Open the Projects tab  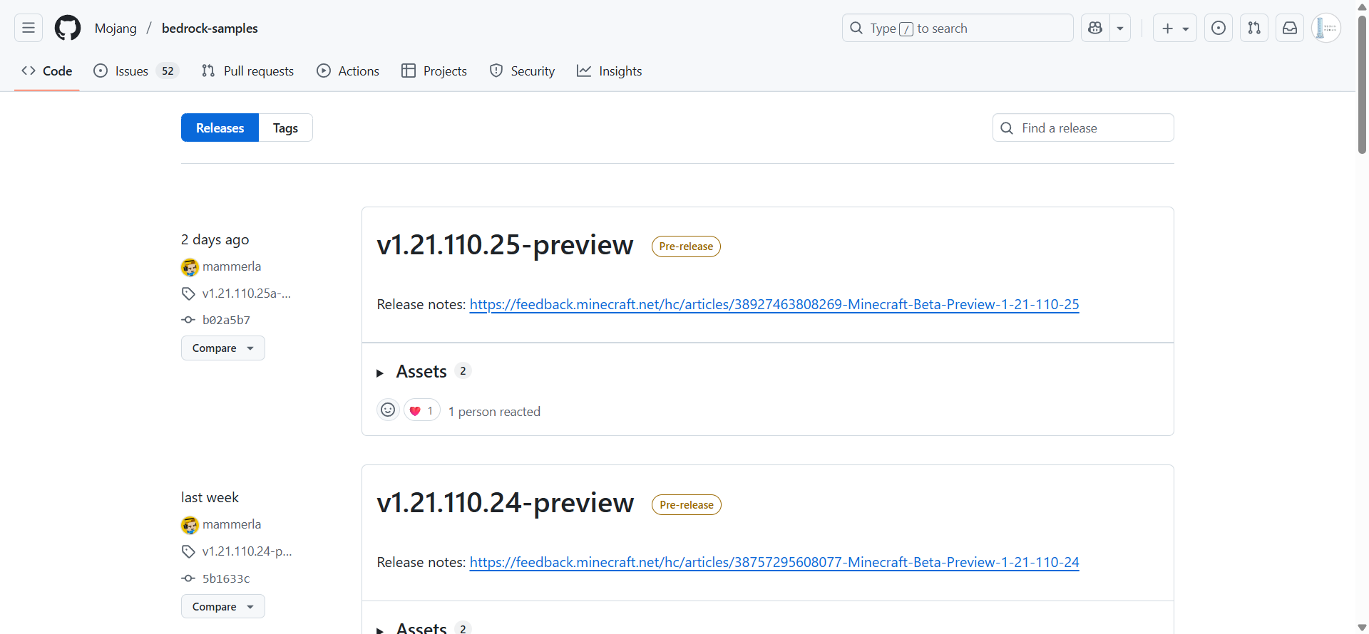[434, 71]
